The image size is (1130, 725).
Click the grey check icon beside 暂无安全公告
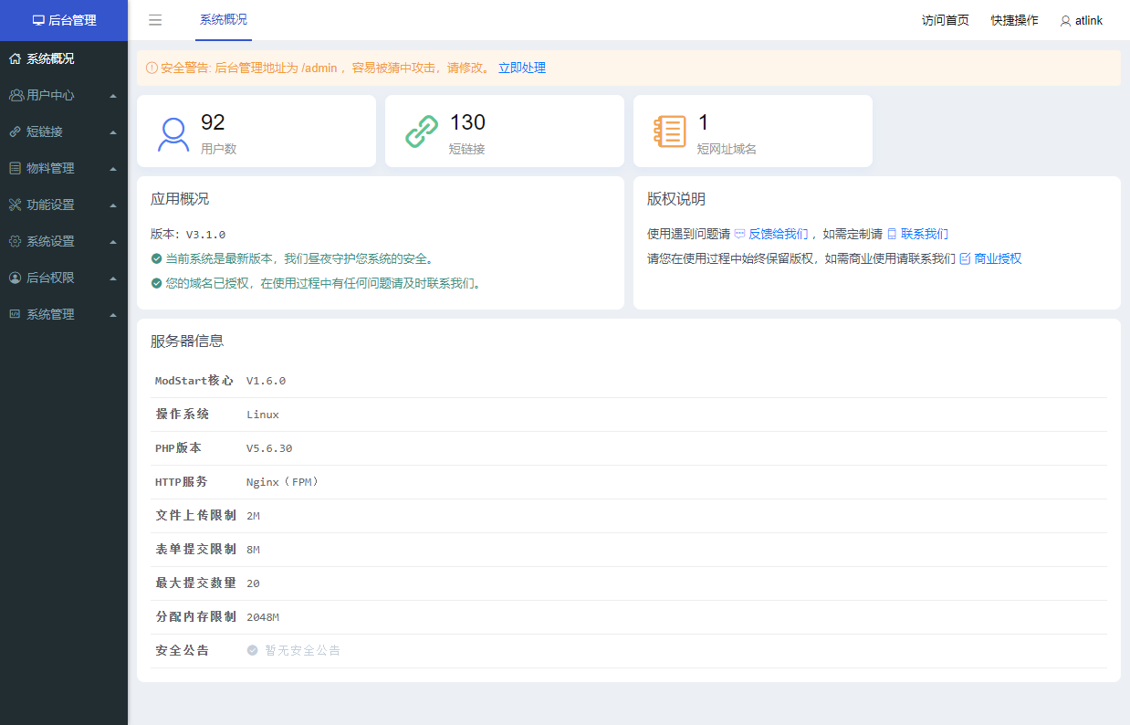click(x=252, y=651)
